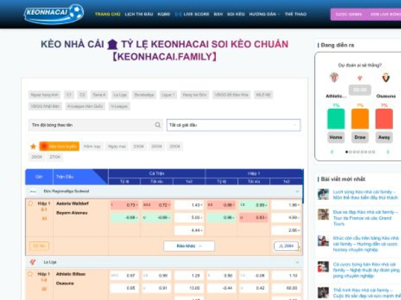Collapse the Regionalliga Sudwest league section
Image resolution: width=401 pixels, height=300 pixels.
coord(297,191)
